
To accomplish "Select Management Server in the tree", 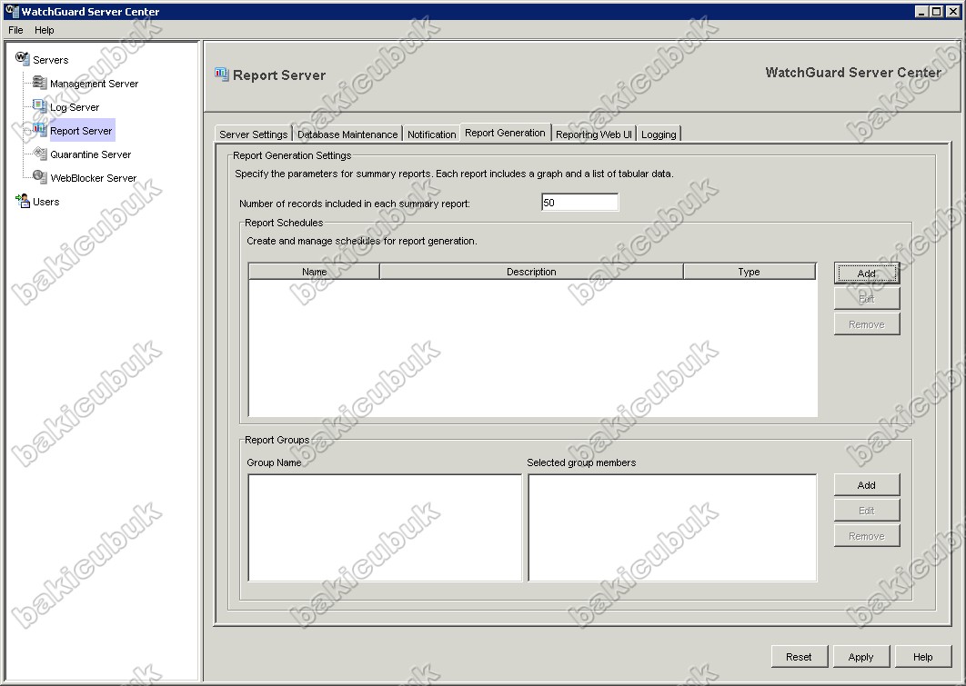I will (x=95, y=84).
